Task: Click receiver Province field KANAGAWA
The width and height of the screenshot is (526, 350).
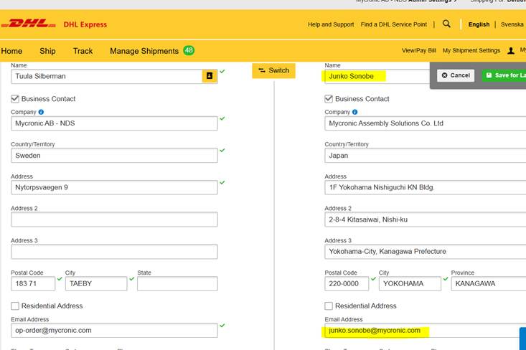Action: (489, 283)
